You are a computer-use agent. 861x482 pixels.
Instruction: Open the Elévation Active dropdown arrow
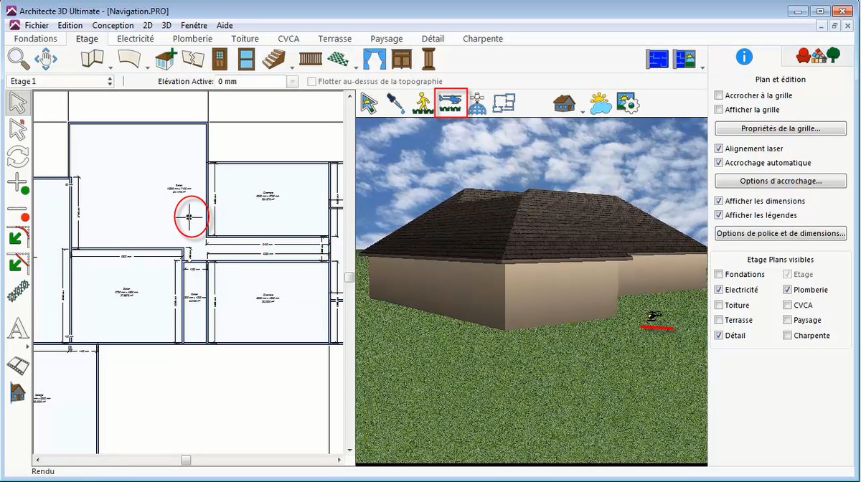click(292, 82)
